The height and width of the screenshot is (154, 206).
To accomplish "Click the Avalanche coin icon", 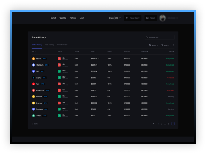I will coord(33,90).
